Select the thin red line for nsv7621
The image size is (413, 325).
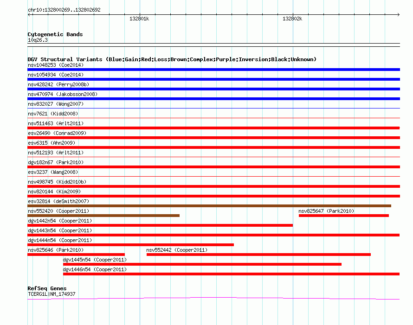(213, 118)
